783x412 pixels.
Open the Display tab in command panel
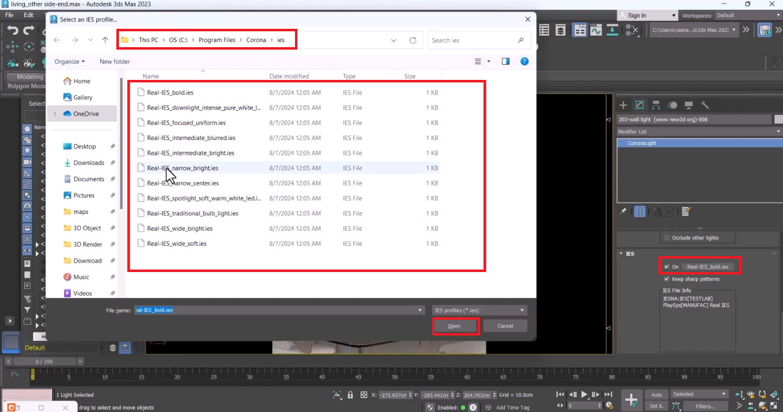(689, 105)
